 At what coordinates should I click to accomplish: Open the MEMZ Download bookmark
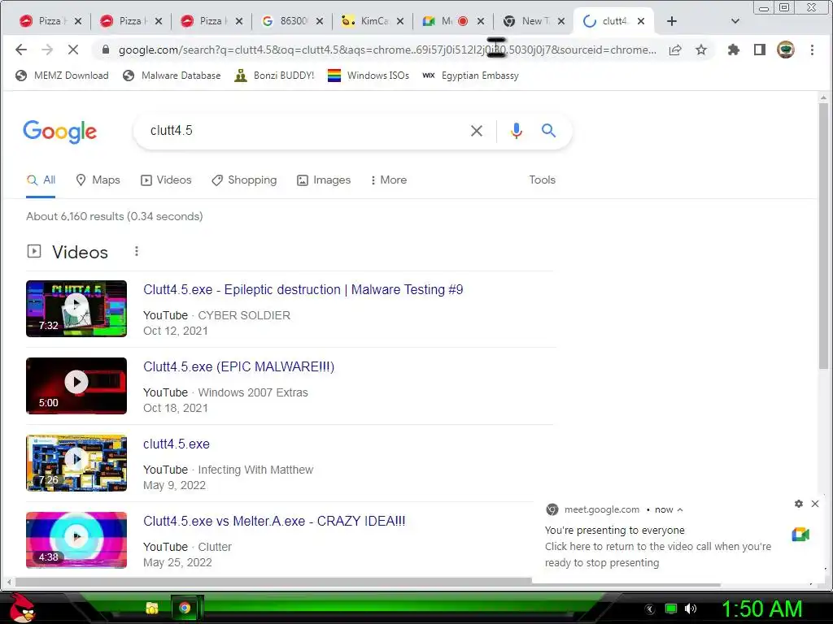[x=62, y=76]
